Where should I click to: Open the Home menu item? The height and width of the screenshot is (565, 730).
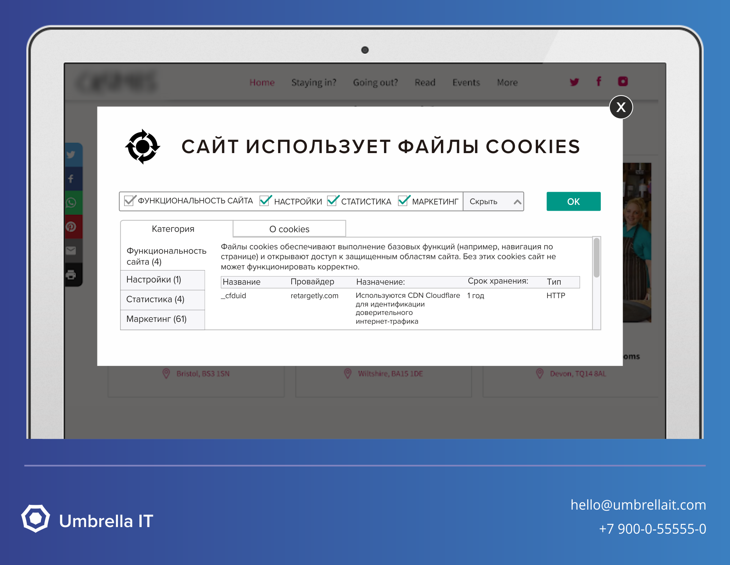click(x=262, y=82)
